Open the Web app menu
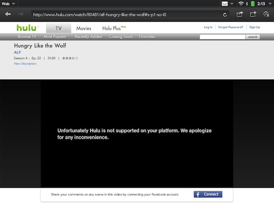 point(8,4)
